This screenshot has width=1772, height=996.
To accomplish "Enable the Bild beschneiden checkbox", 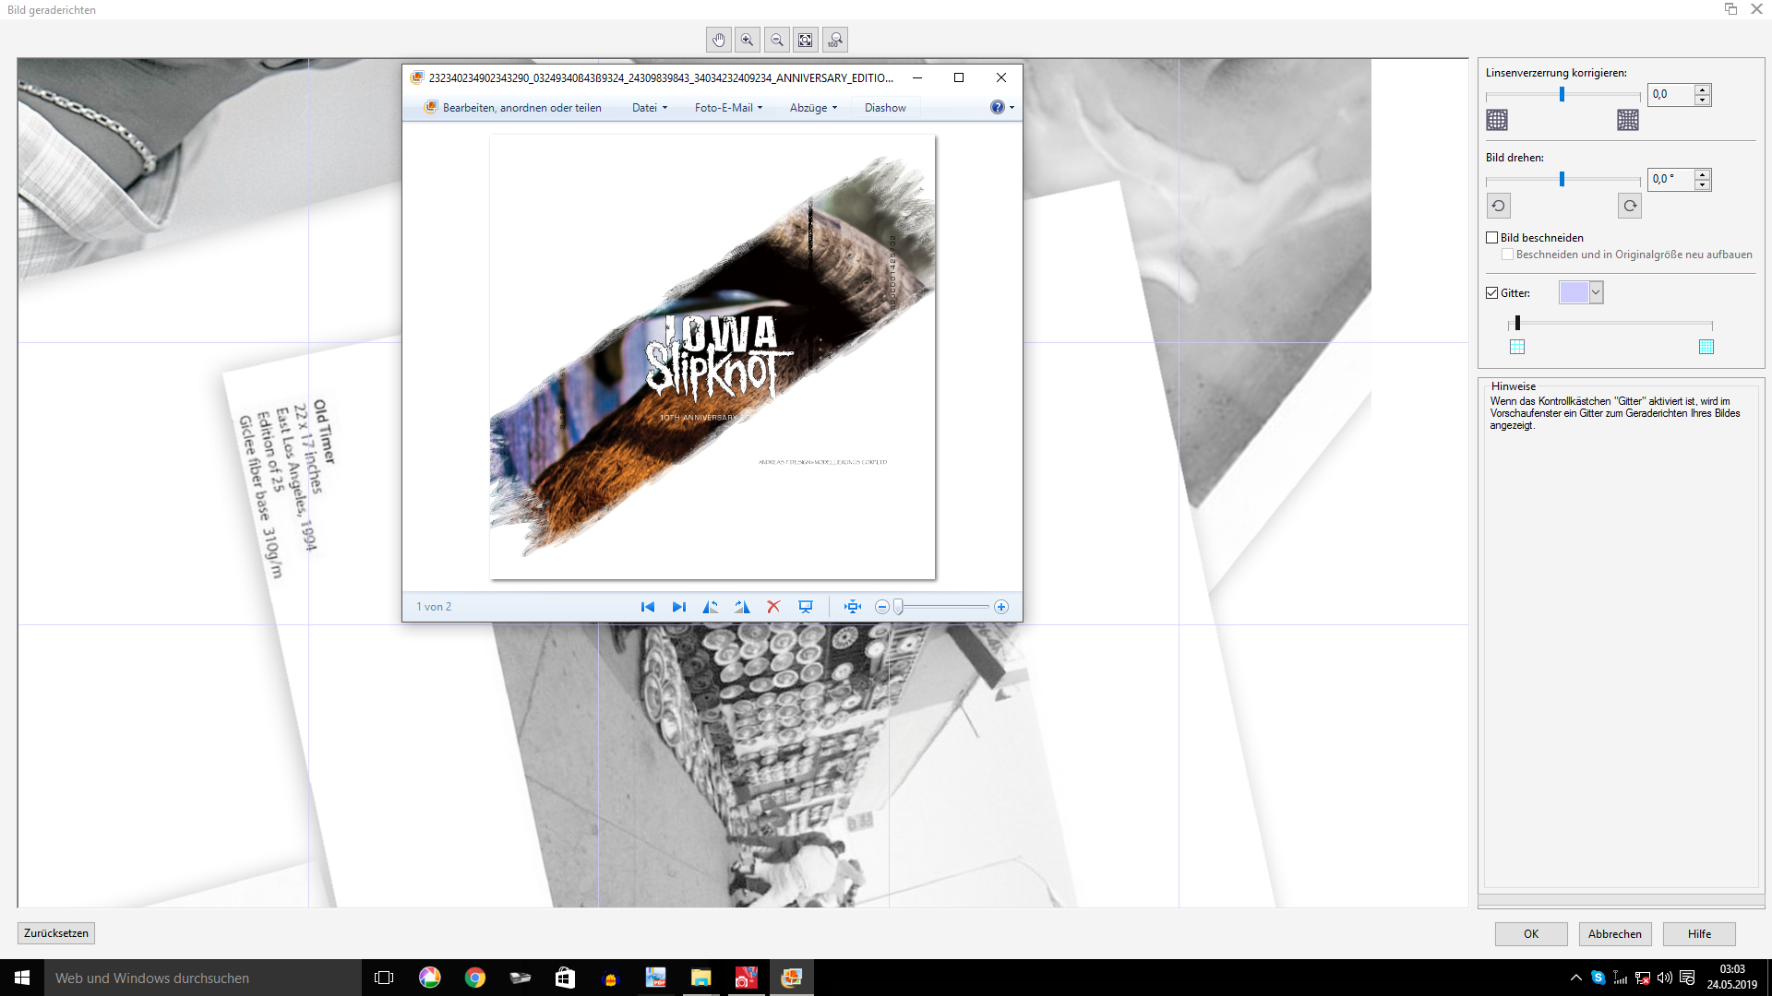I will tap(1492, 238).
